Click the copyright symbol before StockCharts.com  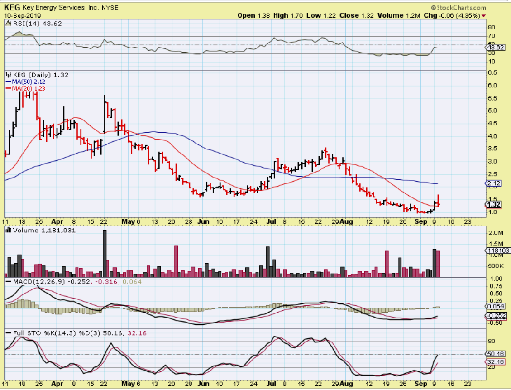pyautogui.click(x=434, y=8)
